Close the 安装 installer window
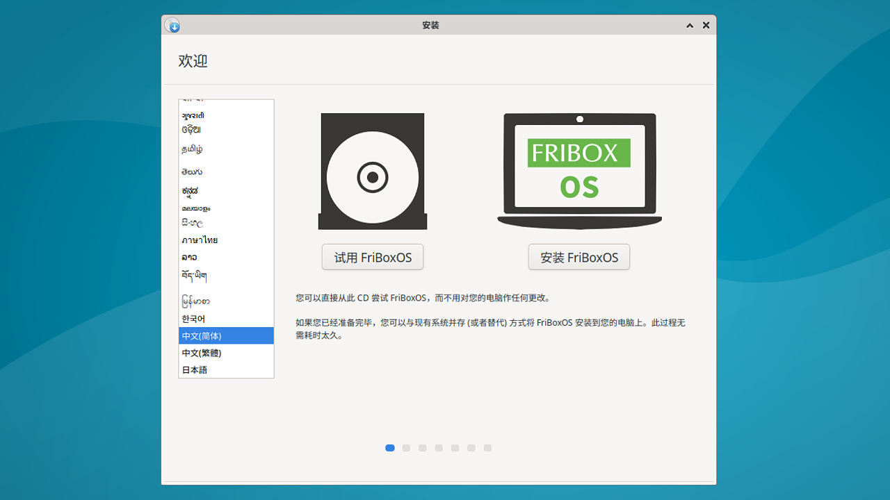Image resolution: width=890 pixels, height=500 pixels. (x=706, y=25)
